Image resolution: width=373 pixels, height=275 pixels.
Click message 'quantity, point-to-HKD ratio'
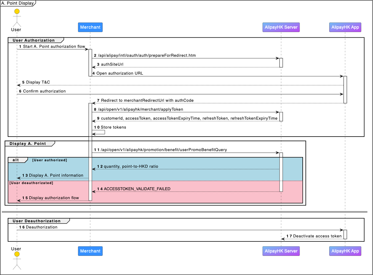point(131,166)
